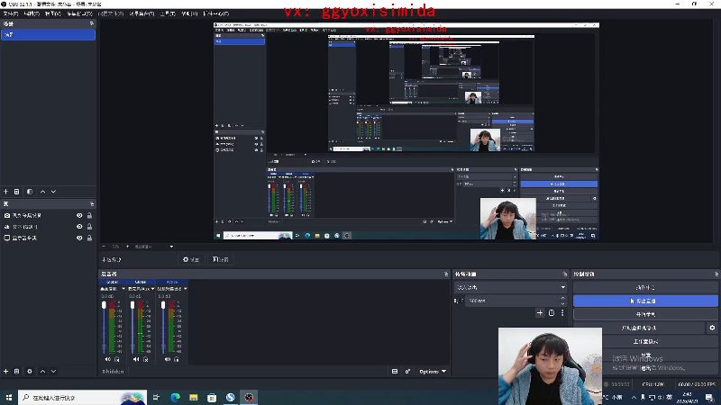This screenshot has height=405, width=721.
Task: Add a transition with the plus icon
Action: 540,313
